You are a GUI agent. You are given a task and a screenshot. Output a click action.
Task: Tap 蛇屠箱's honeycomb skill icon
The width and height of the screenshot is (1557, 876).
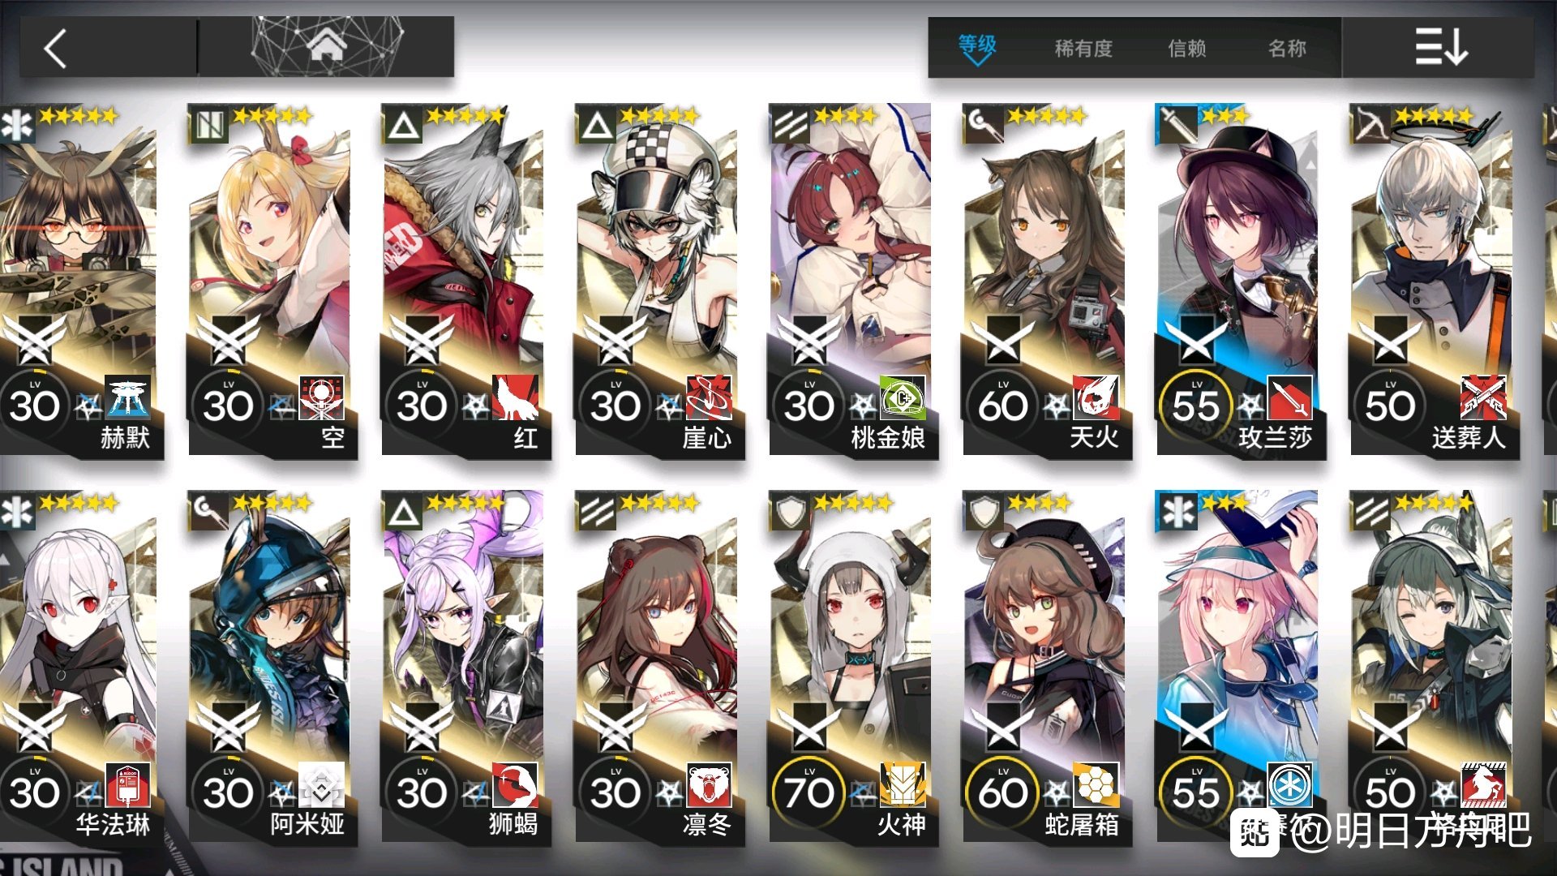pos(1096,785)
